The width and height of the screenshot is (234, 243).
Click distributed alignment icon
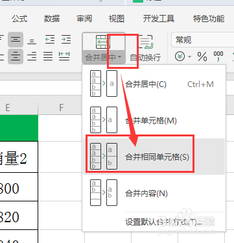(x=64, y=56)
